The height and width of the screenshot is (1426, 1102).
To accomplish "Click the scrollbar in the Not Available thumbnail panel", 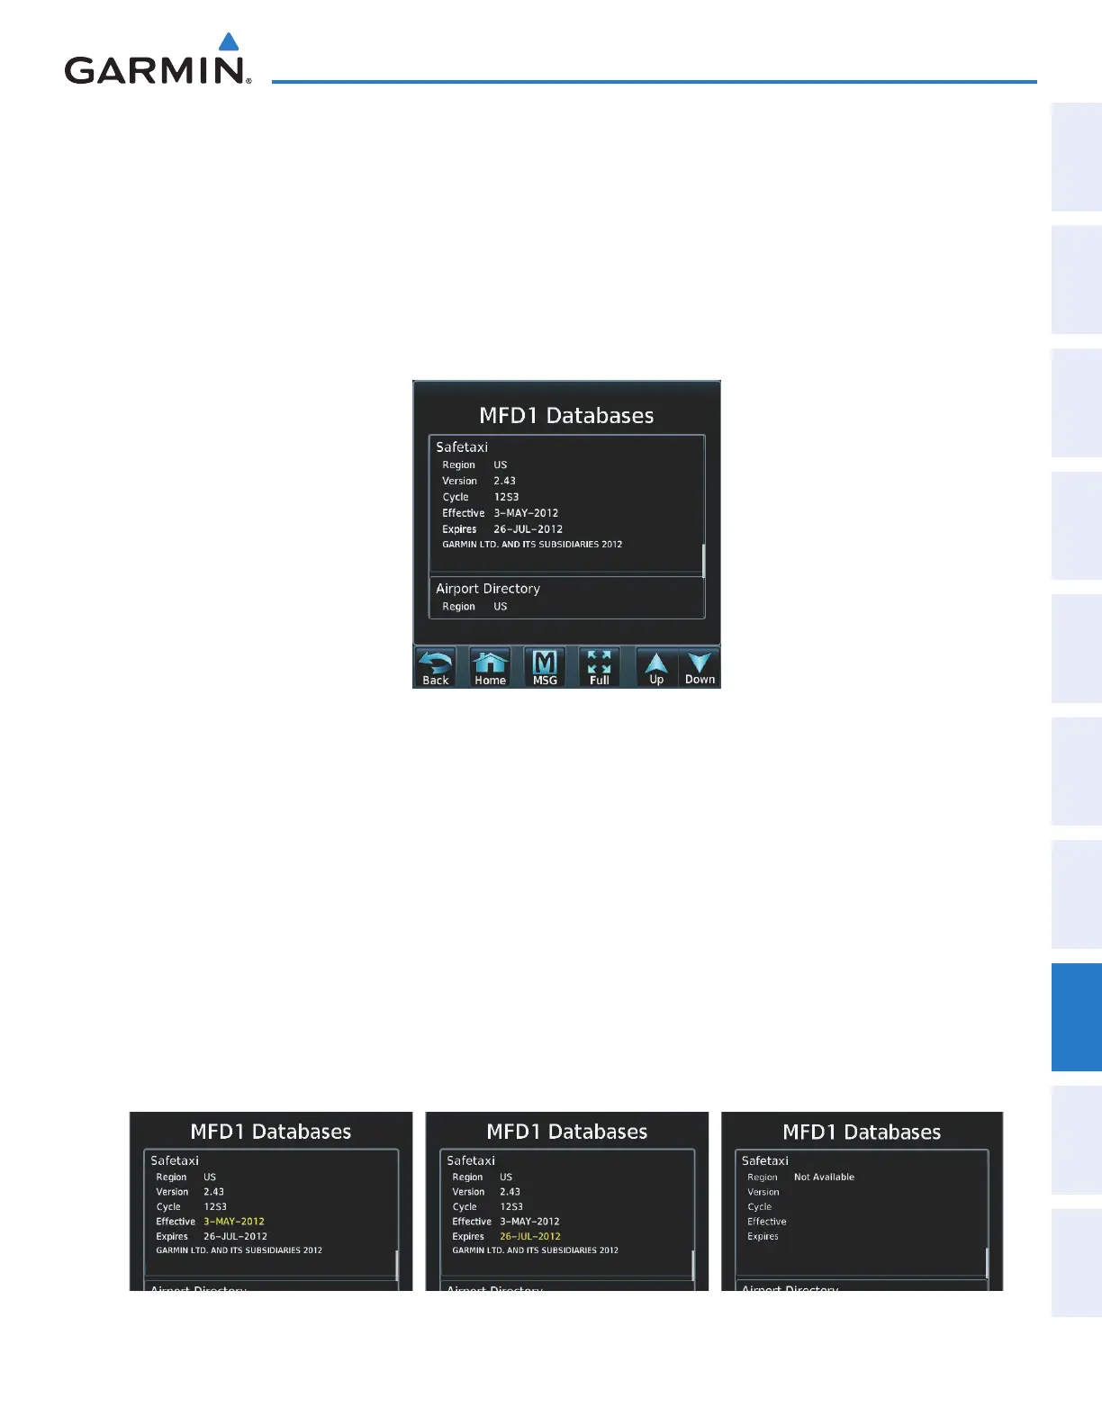I will (988, 1262).
